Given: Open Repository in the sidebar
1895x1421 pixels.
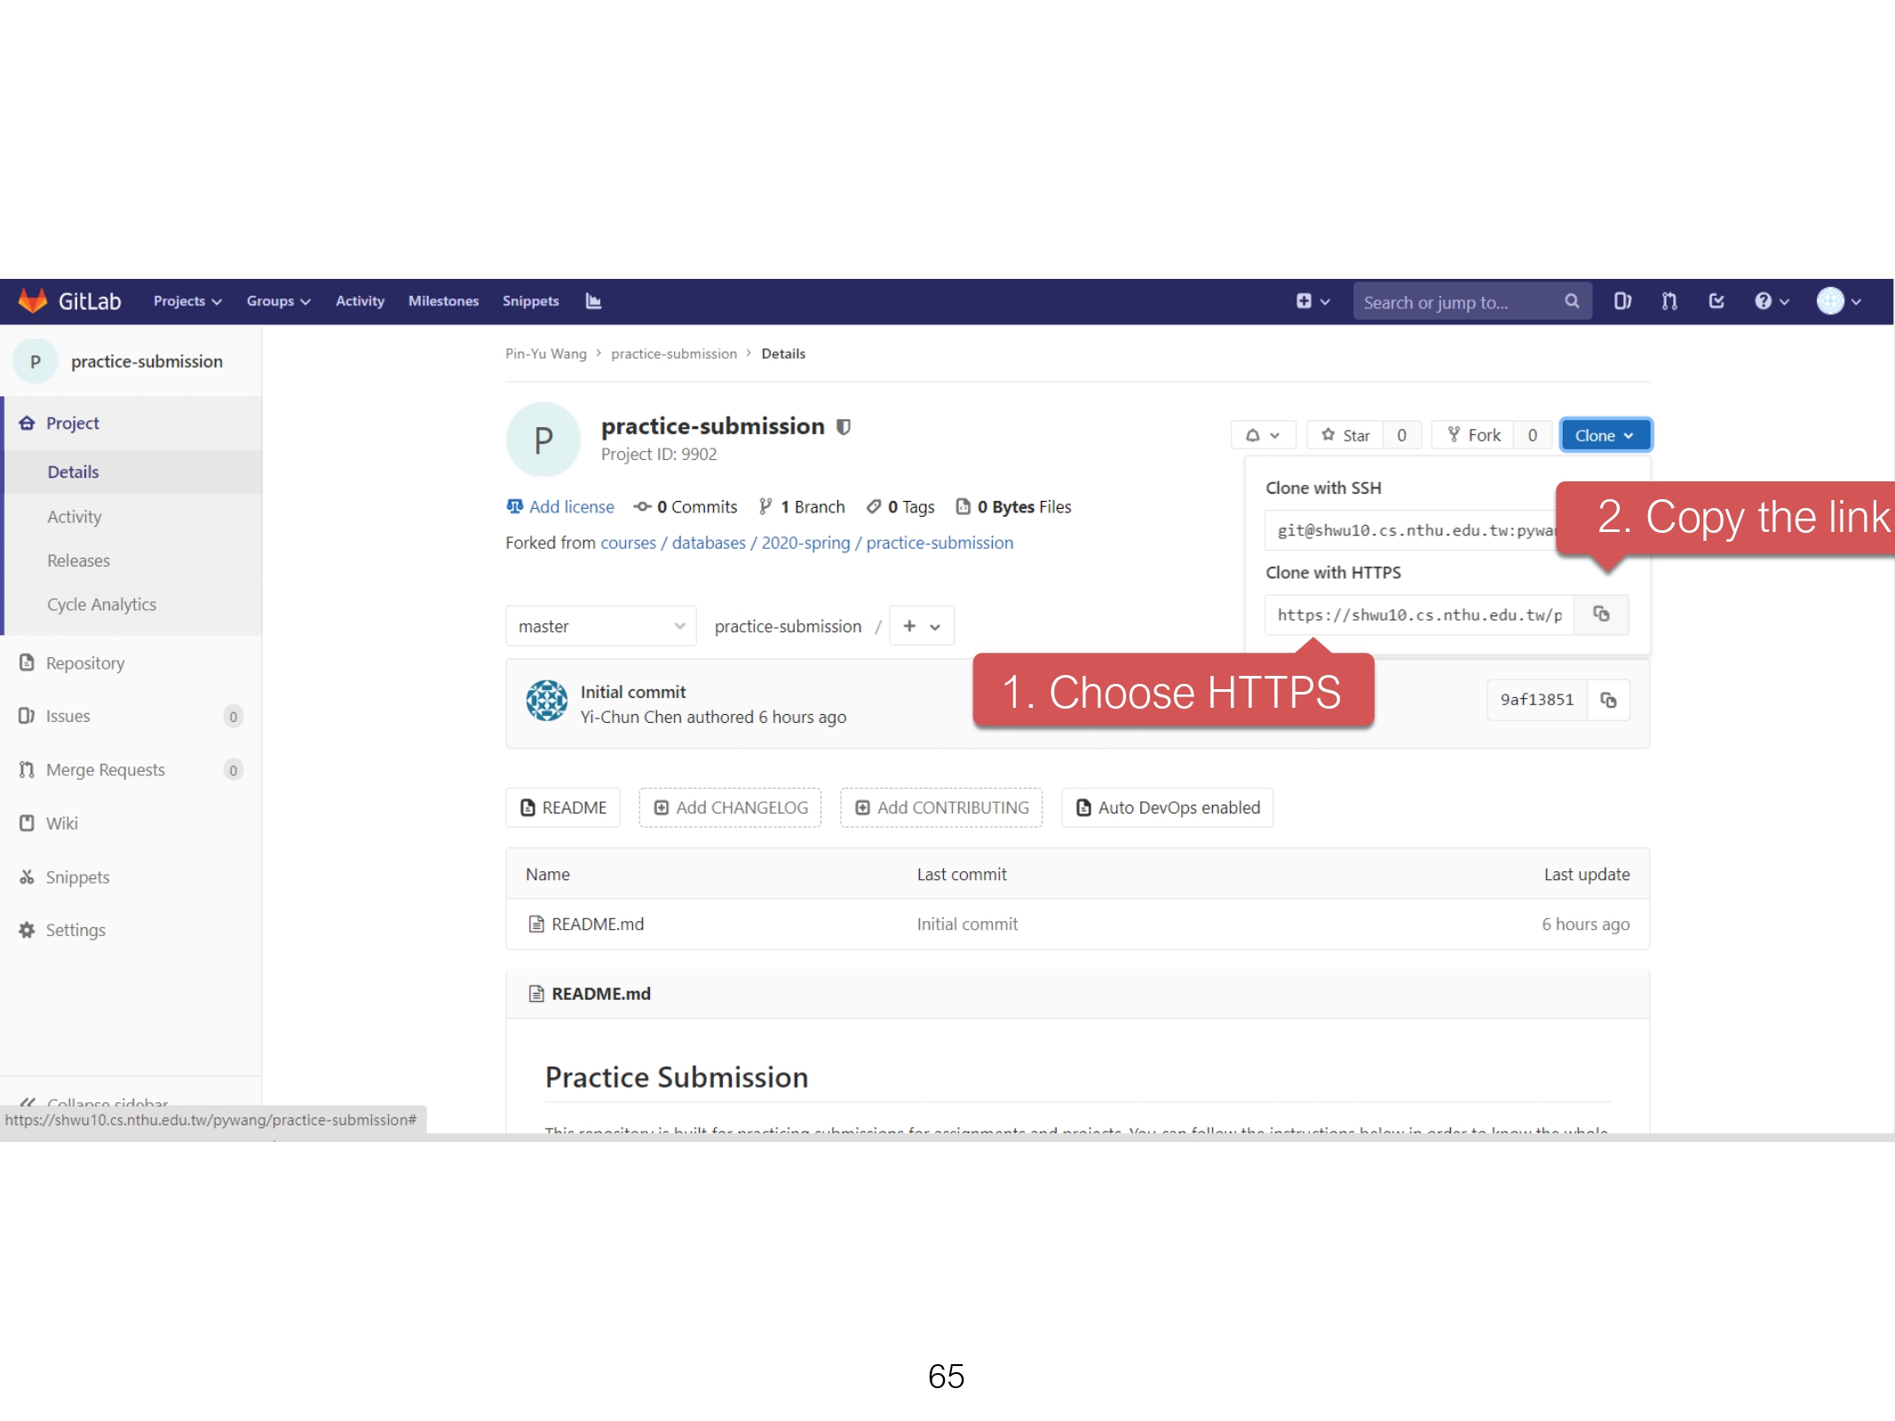Looking at the screenshot, I should click(x=85, y=663).
